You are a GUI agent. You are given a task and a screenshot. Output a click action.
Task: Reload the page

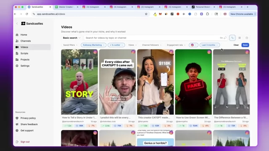[27, 14]
